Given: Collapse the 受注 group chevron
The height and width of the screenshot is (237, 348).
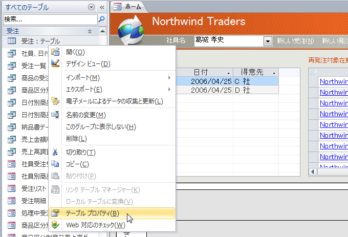Looking at the screenshot, I should (90, 31).
